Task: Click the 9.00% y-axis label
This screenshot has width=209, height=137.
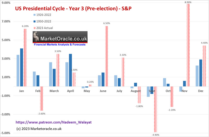Action: pos(6,3)
